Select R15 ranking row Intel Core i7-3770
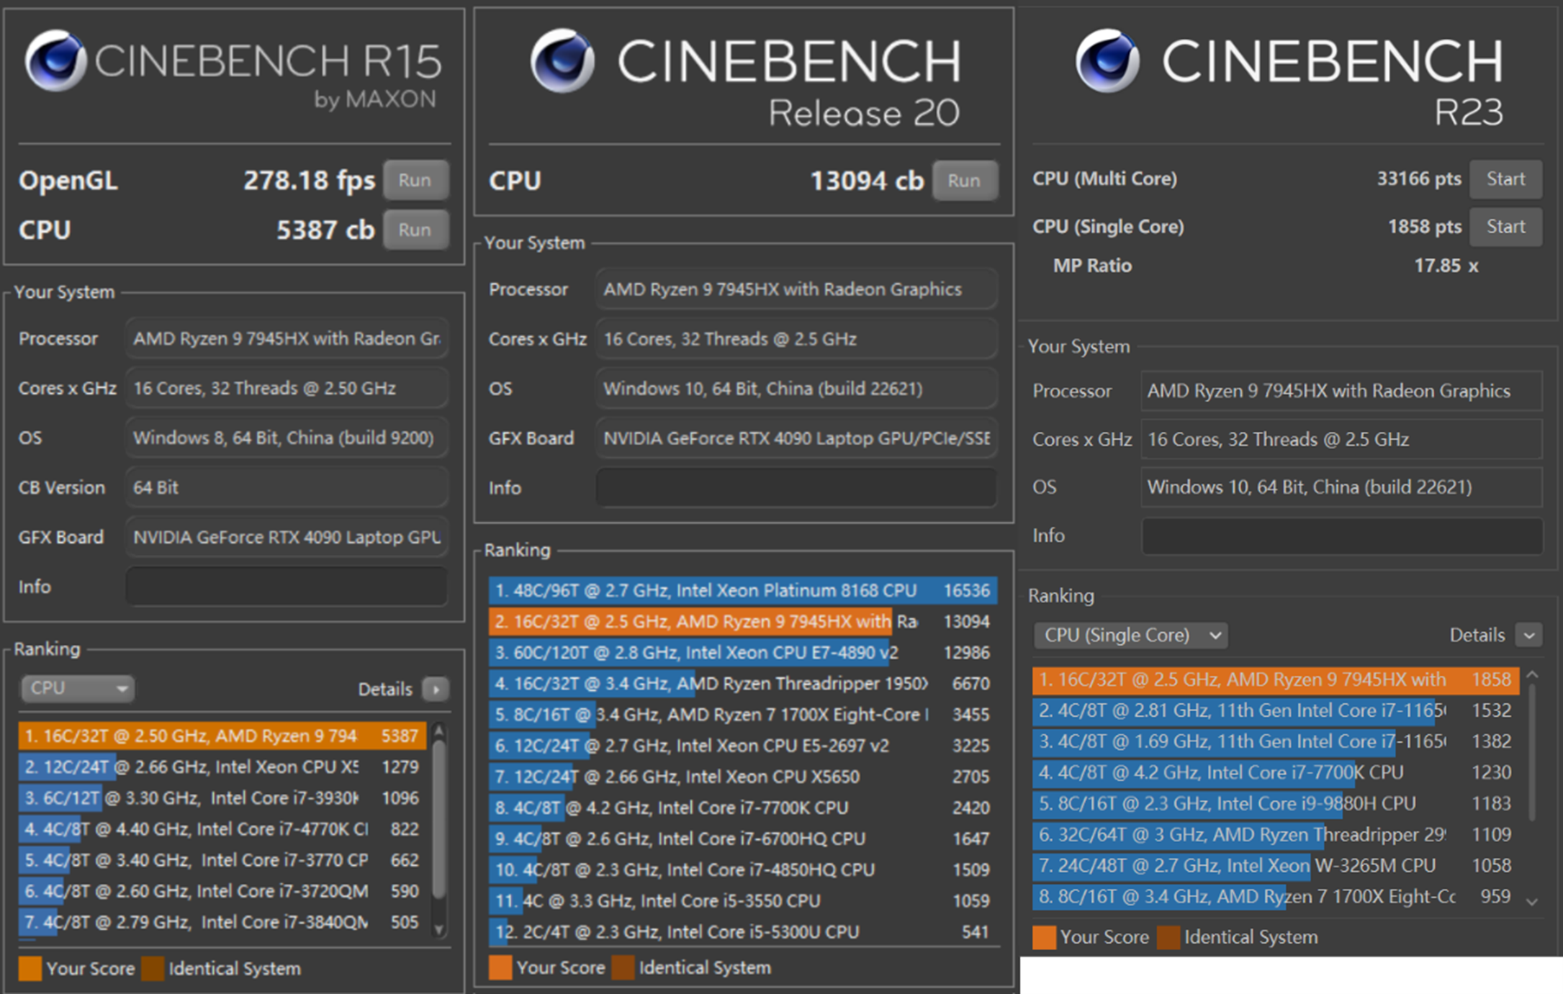1563x994 pixels. [222, 859]
